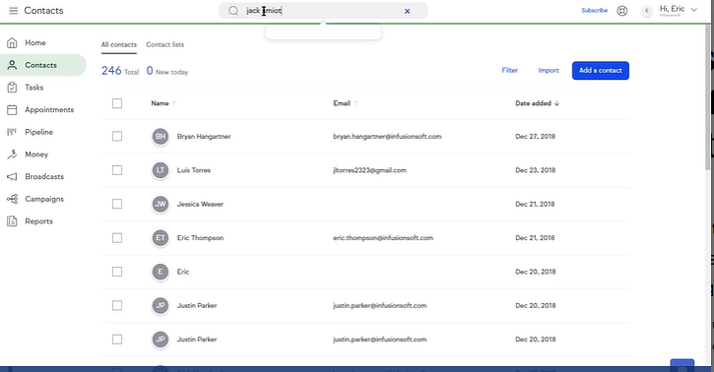This screenshot has height=372, width=714.
Task: Click the 246 Total contacts count
Action: 120,71
